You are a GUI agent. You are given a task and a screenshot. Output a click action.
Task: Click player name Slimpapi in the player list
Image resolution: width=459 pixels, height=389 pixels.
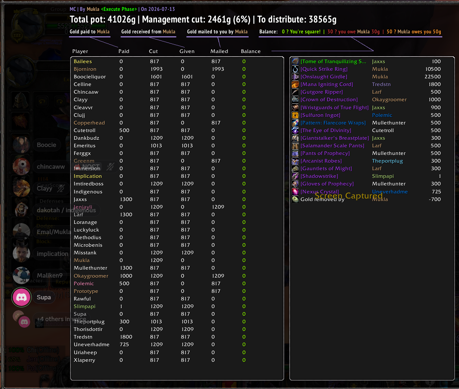pos(84,306)
